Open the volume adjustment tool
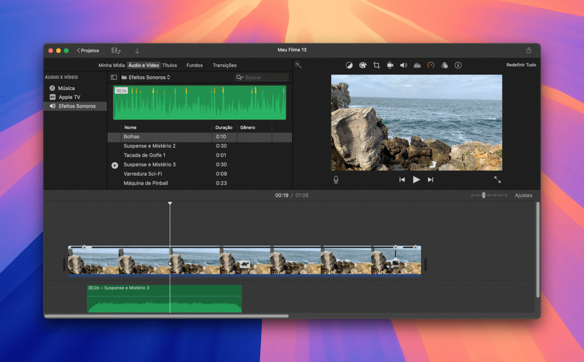This screenshot has height=362, width=584. coord(404,65)
